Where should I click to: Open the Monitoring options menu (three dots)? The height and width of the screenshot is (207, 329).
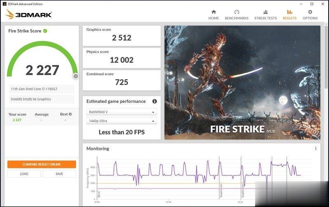[x=315, y=149]
